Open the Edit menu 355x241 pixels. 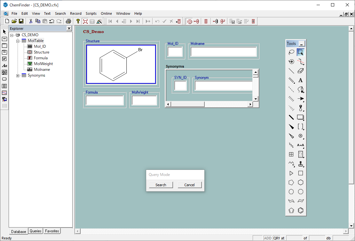coord(24,13)
